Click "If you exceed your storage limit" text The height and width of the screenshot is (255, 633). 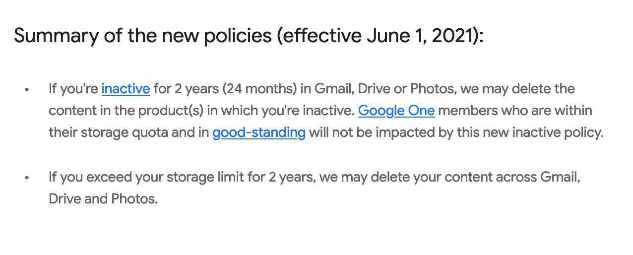[x=150, y=177]
